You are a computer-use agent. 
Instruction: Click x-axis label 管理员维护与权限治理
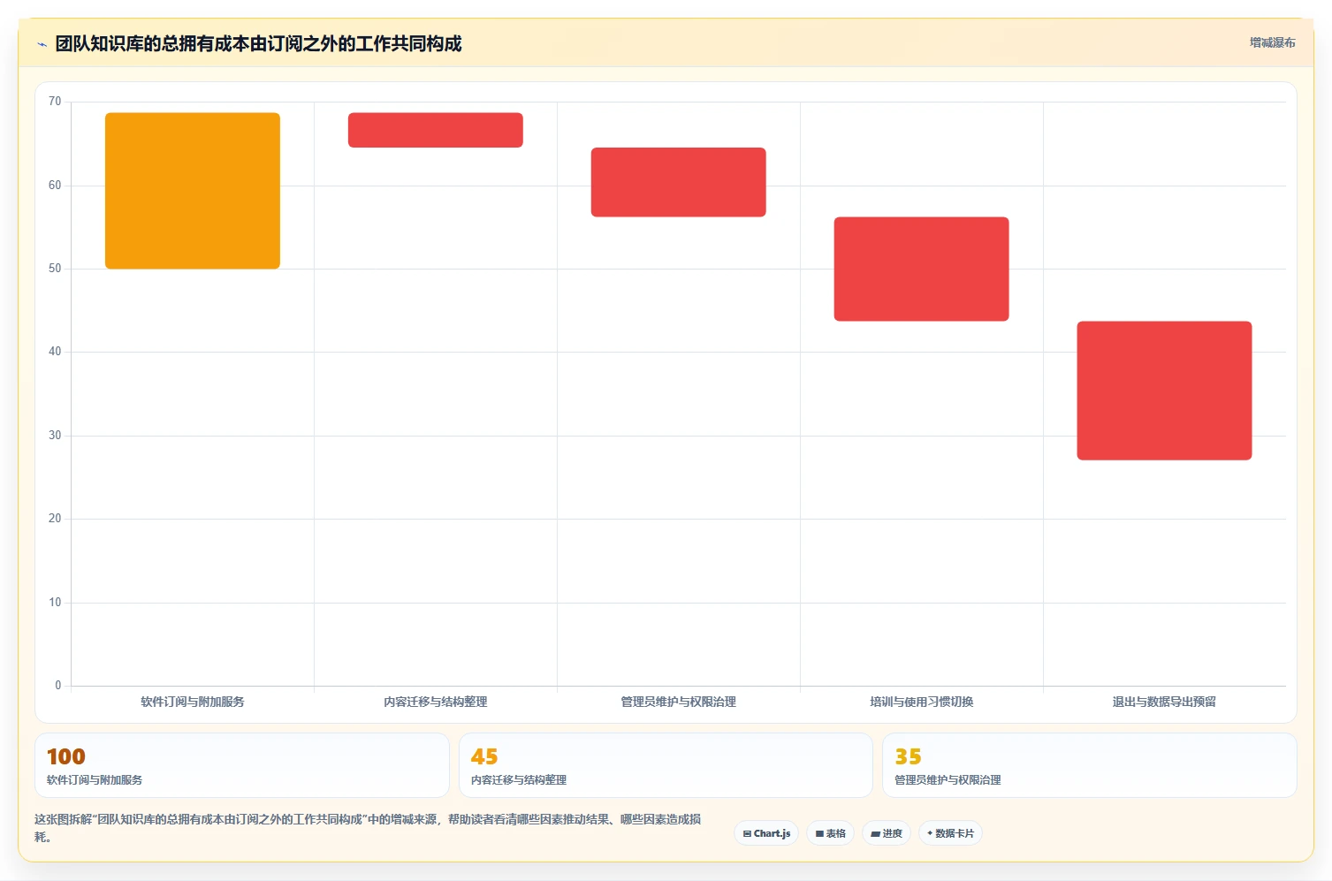[679, 702]
